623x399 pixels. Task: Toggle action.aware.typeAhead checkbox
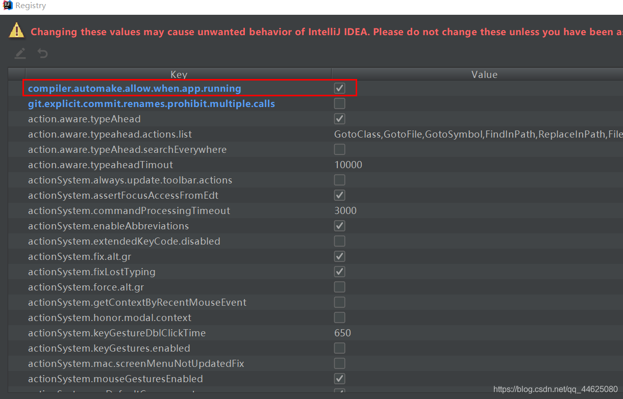tap(339, 119)
